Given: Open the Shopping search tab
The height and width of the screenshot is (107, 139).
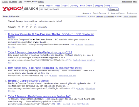Looking at the screenshot, I should 99,6.
